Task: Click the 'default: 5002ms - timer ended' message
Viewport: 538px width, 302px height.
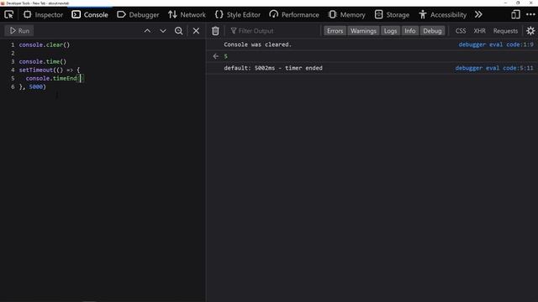Action: (x=273, y=68)
